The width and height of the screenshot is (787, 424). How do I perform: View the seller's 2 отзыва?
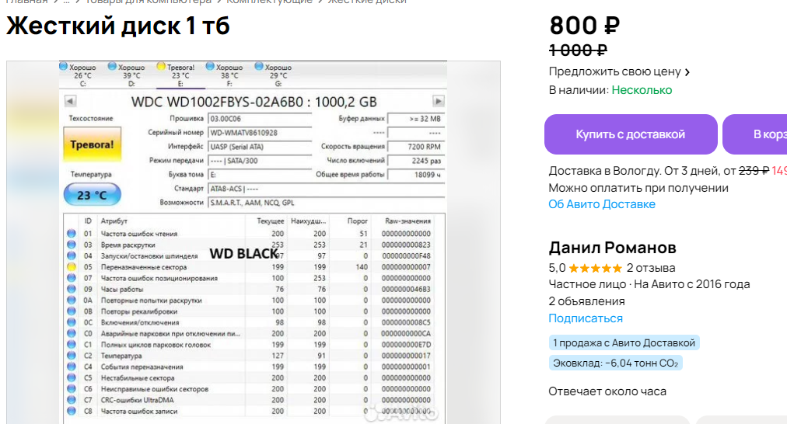pos(651,268)
